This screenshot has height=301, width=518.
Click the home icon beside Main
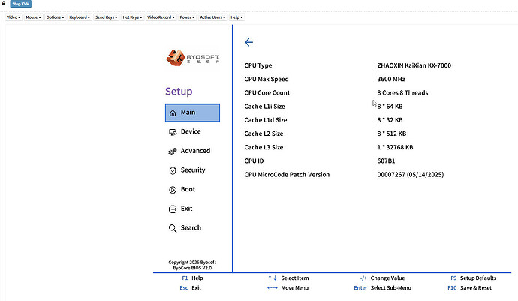coord(173,113)
